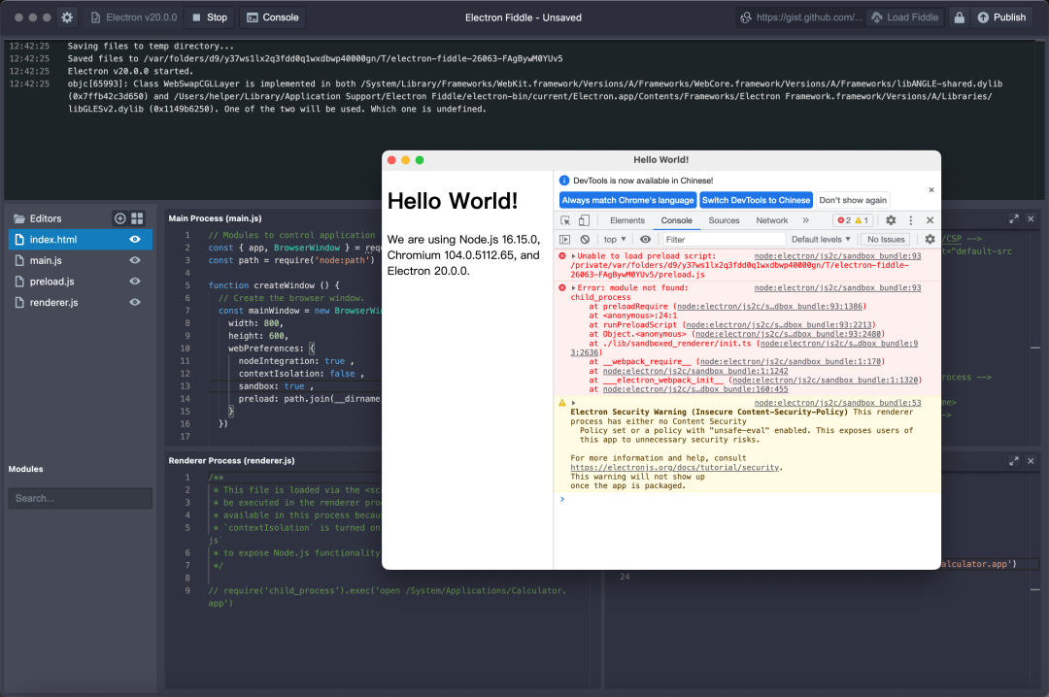The width and height of the screenshot is (1049, 697).
Task: Click Always match Chrome's language
Action: pyautogui.click(x=627, y=200)
